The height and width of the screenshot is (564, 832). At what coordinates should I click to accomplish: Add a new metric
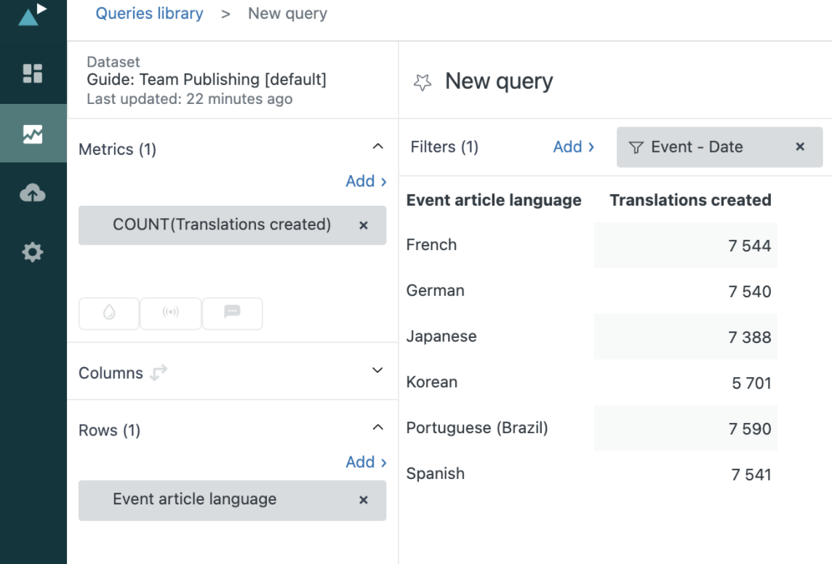(x=366, y=181)
